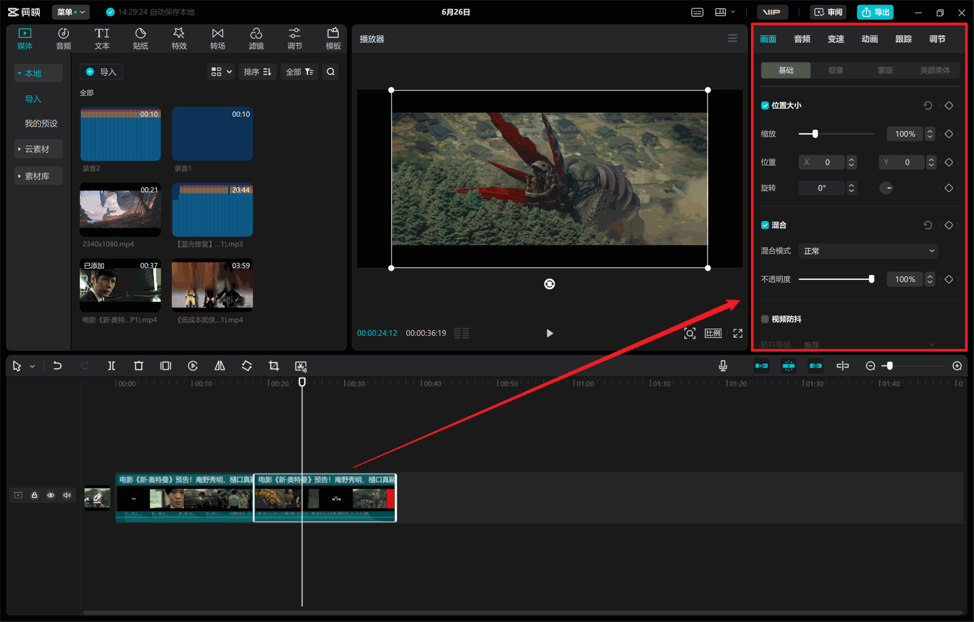
Task: Mute the main track audio
Action: [67, 495]
